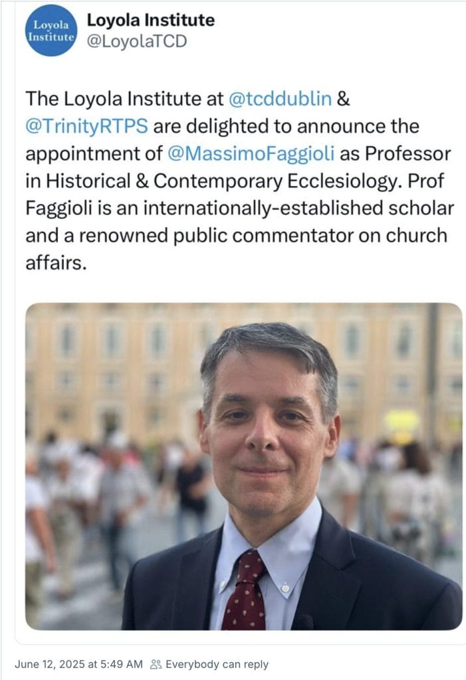Click the word "affairs." ending the post

pos(56,264)
